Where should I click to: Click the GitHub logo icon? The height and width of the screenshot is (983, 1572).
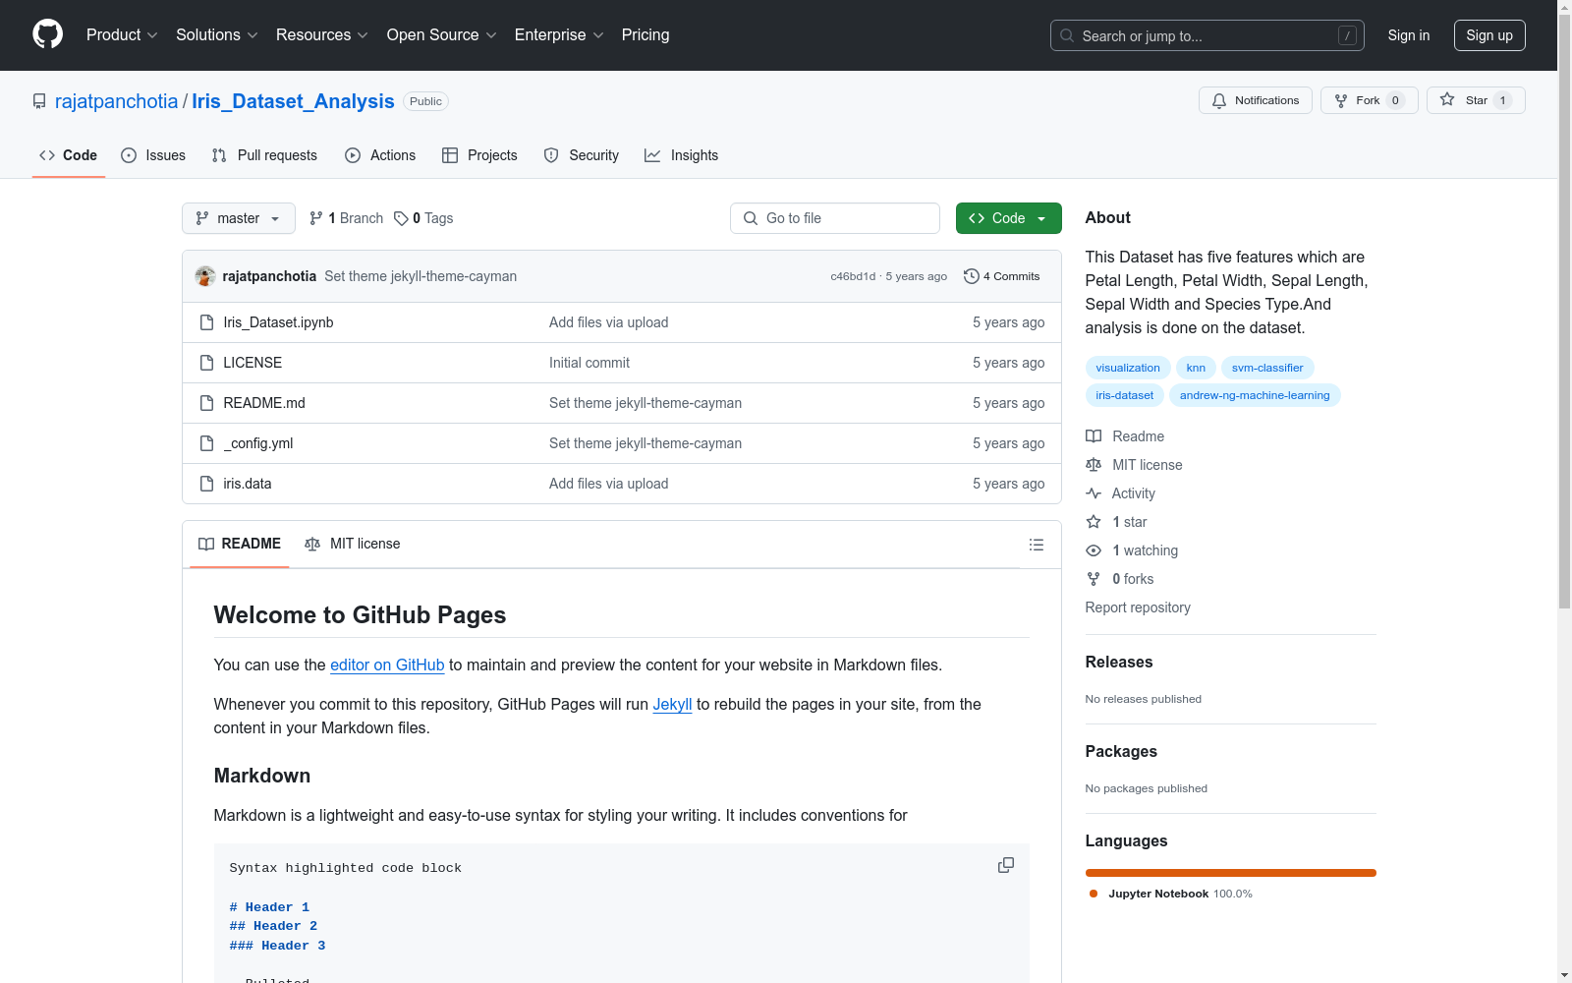coord(47,34)
